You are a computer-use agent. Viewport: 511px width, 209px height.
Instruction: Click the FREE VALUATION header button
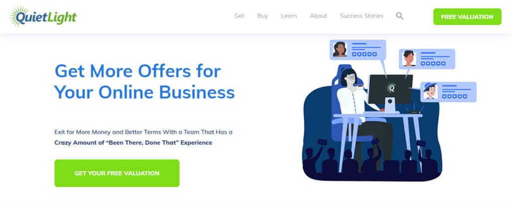pyautogui.click(x=467, y=16)
